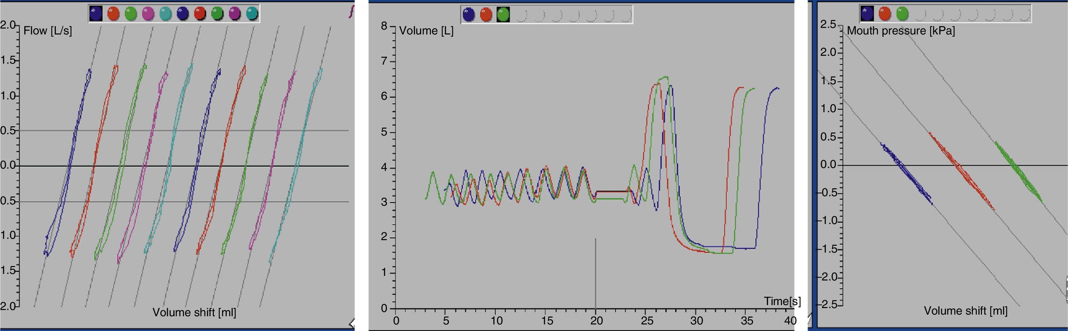Pick the pink trial ball in Flow panel

click(148, 14)
